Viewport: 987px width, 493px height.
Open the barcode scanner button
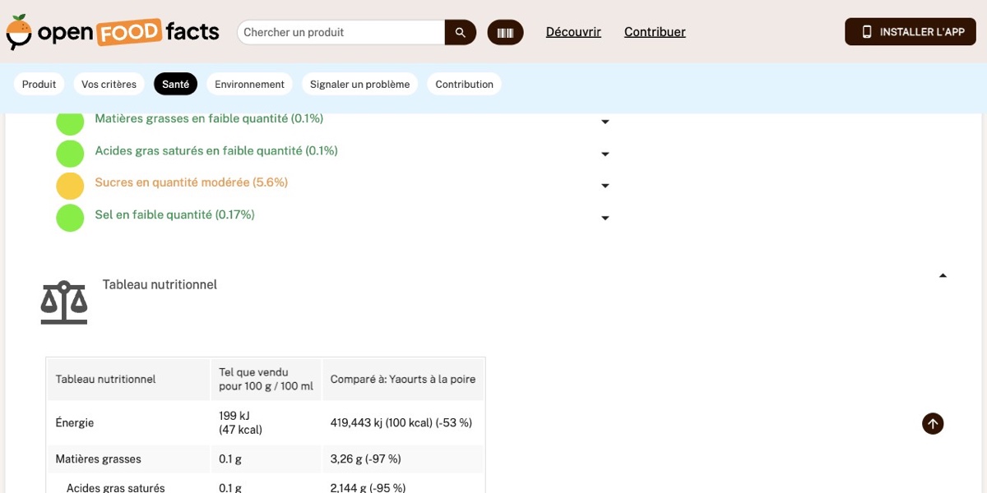[505, 32]
